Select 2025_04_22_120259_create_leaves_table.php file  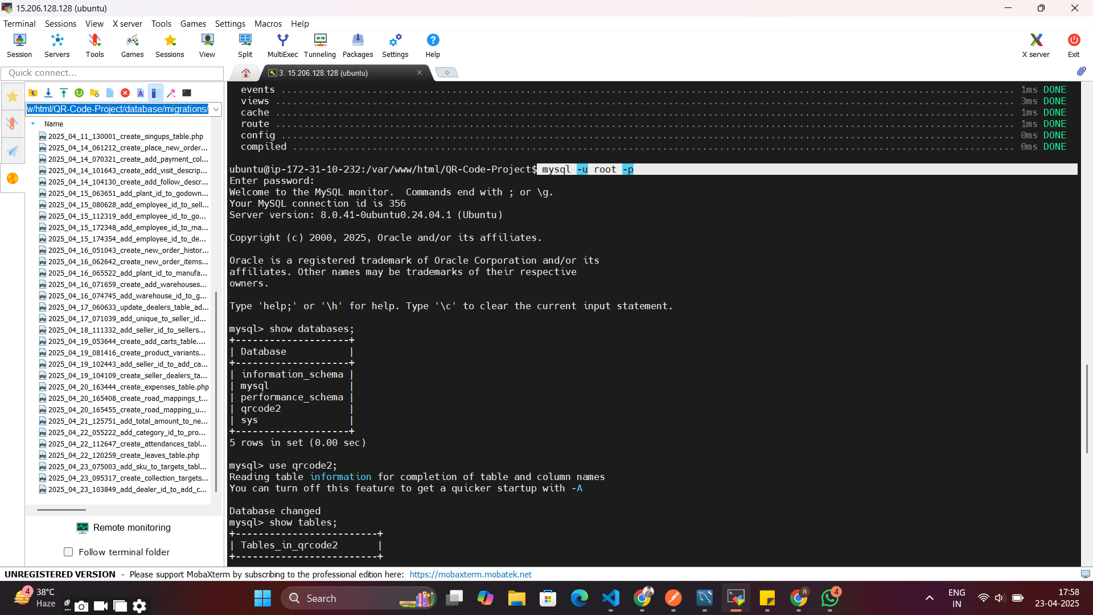click(124, 456)
